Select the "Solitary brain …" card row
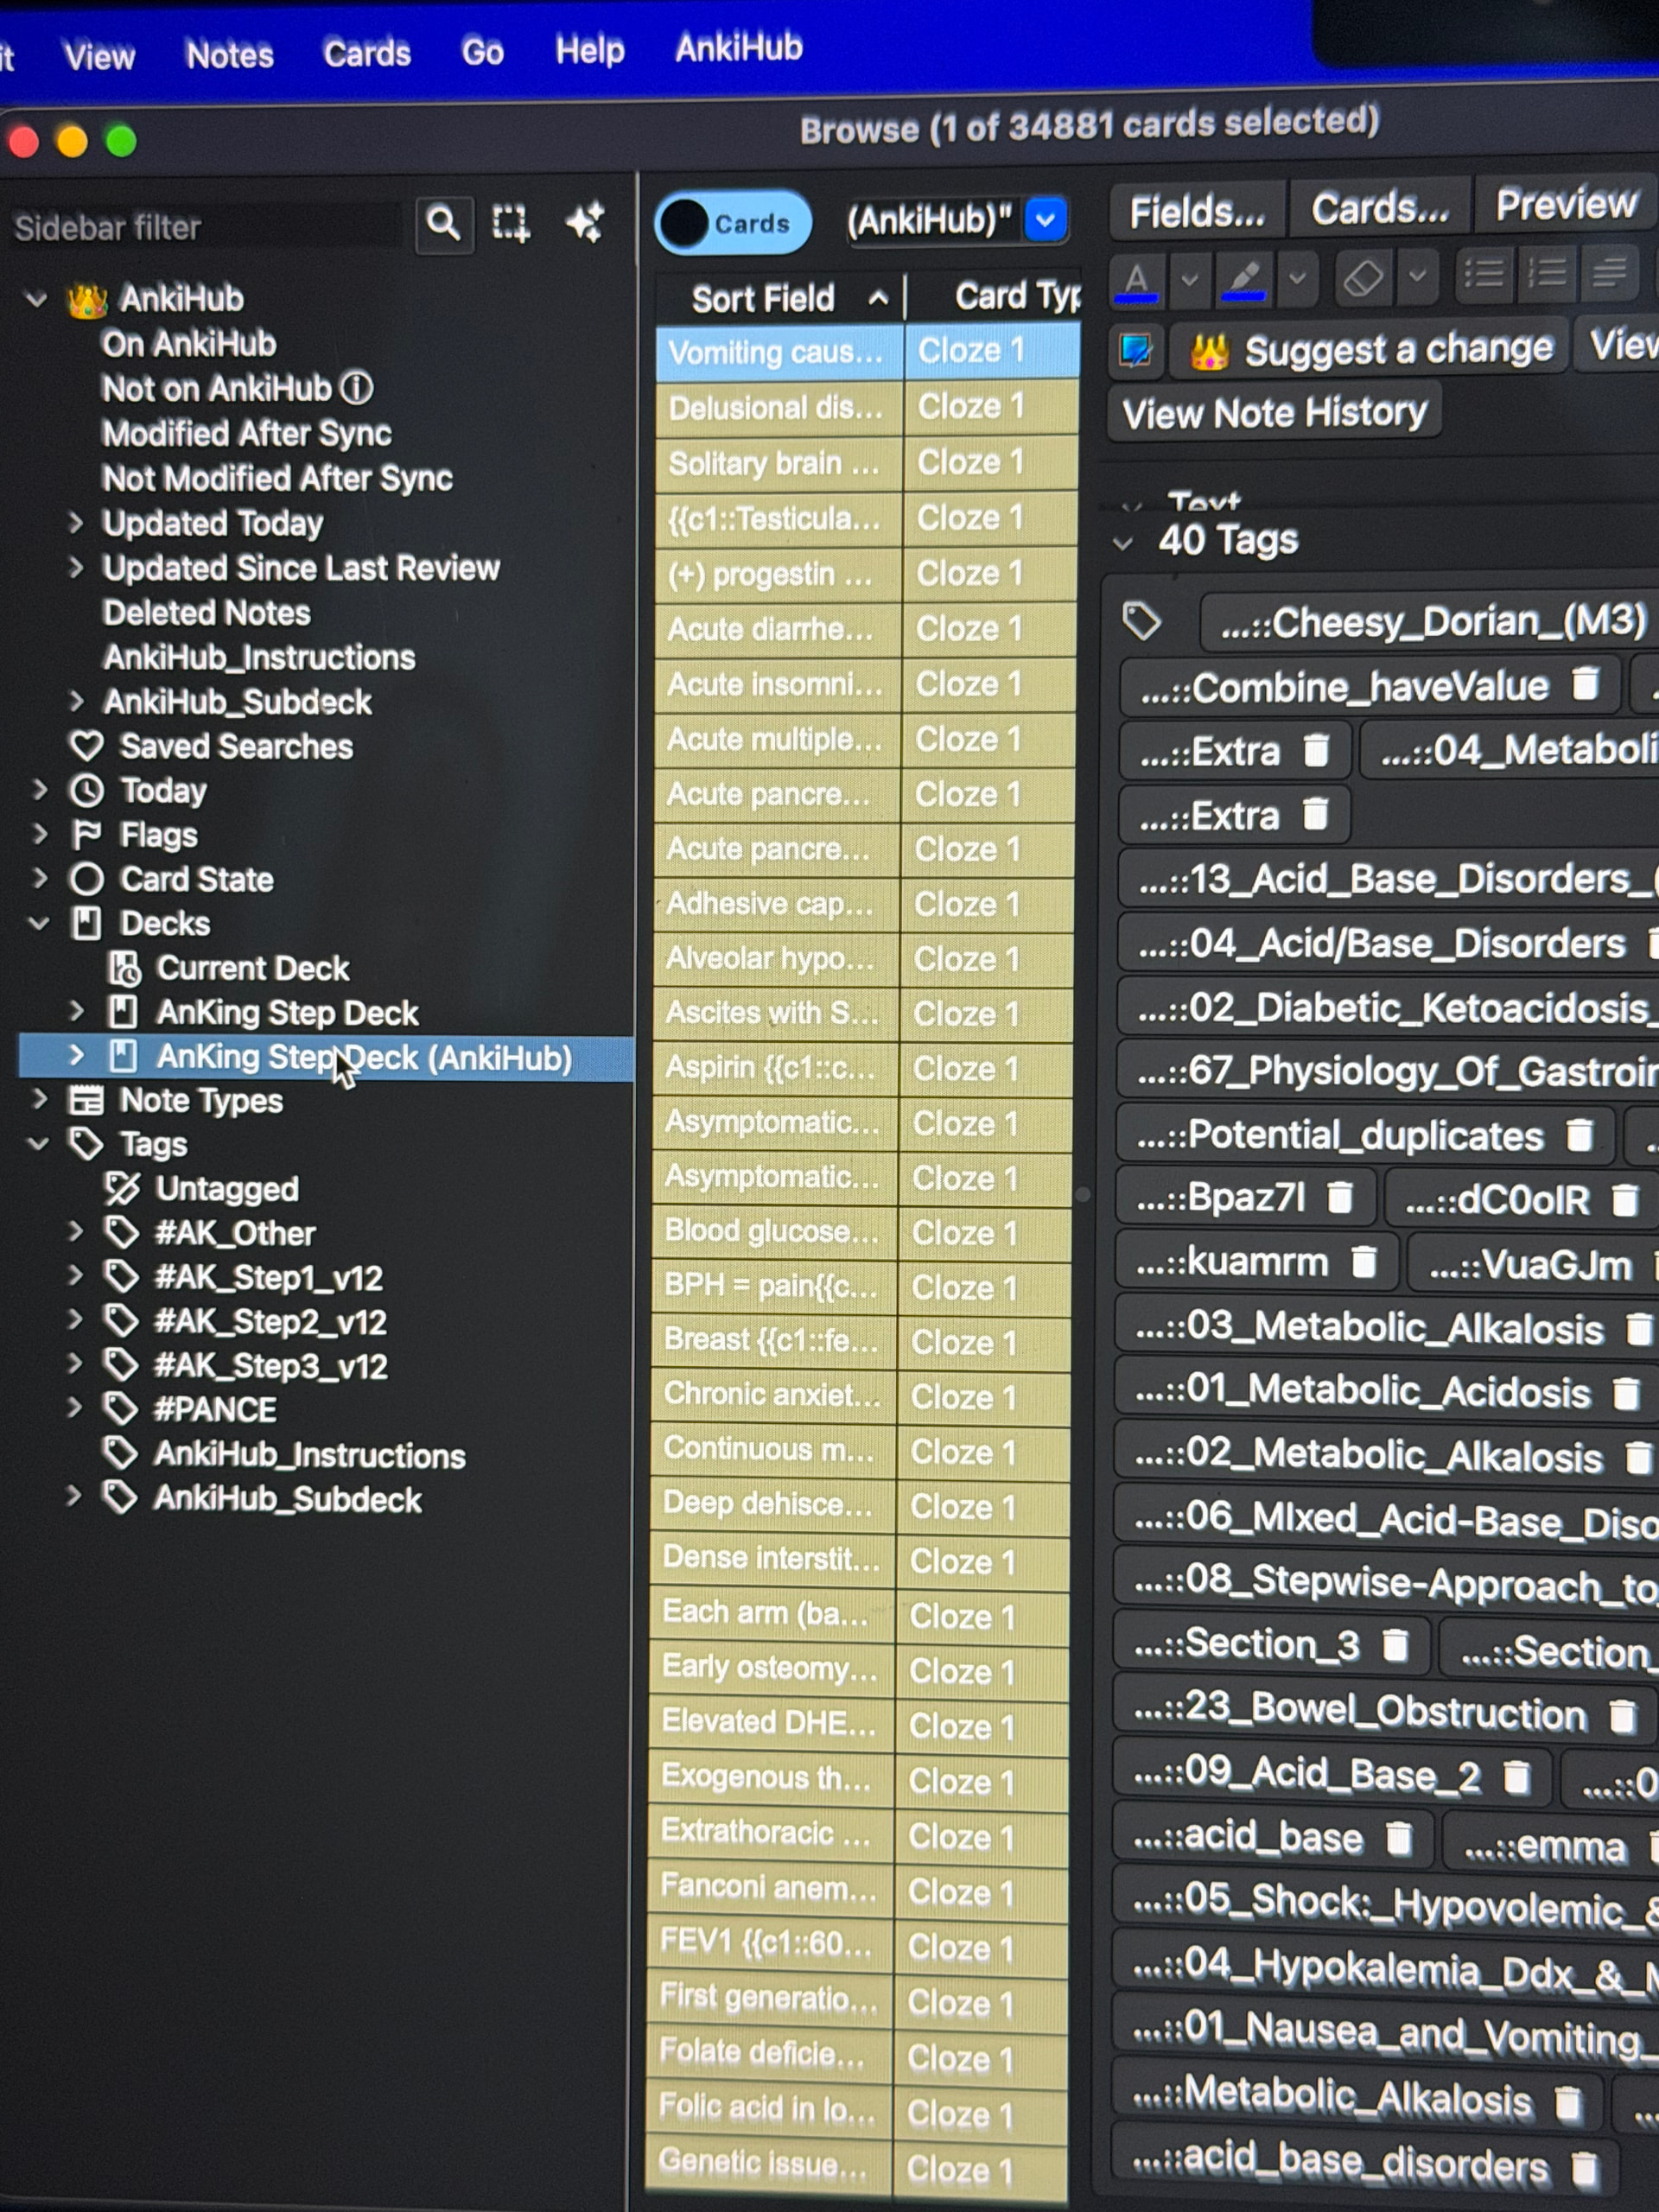 (867, 463)
